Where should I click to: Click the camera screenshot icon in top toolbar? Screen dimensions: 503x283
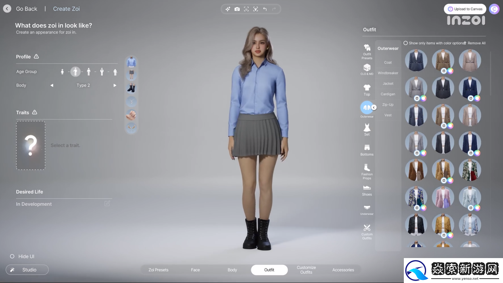click(237, 9)
